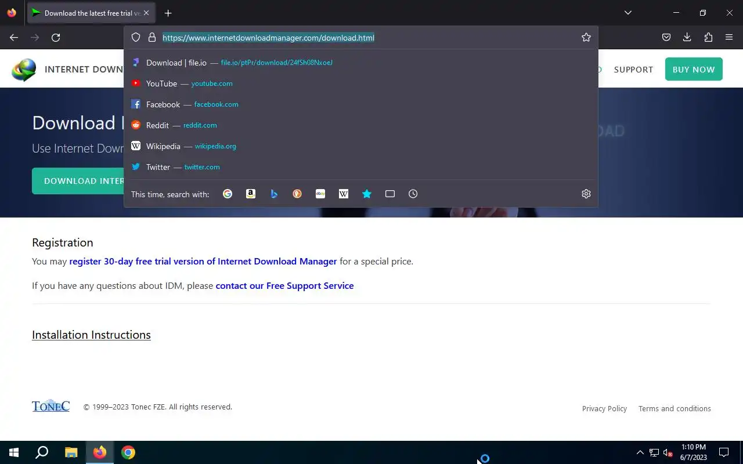743x464 pixels.
Task: Open register 30-day free trial version link
Action: [x=203, y=262]
